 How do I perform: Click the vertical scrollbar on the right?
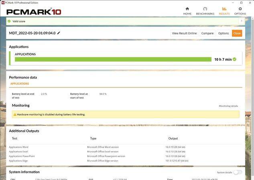pyautogui.click(x=253, y=97)
